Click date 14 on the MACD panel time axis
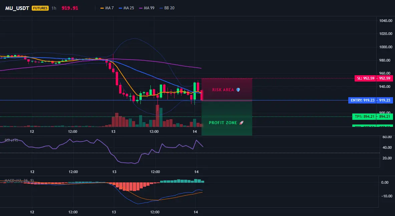Viewport: 395px width, 216px height. click(x=196, y=212)
